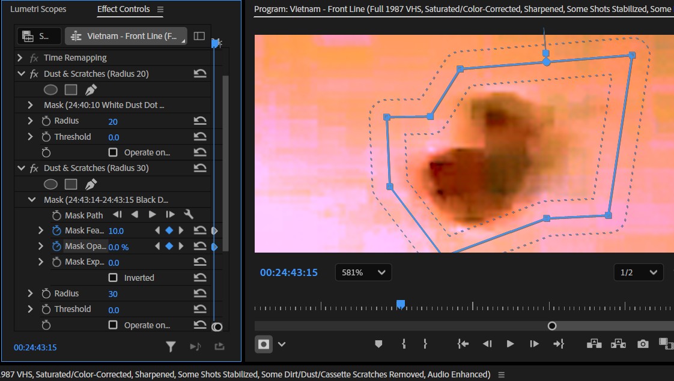This screenshot has width=674, height=381.
Task: Track selected mask forward
Action: pos(152,214)
